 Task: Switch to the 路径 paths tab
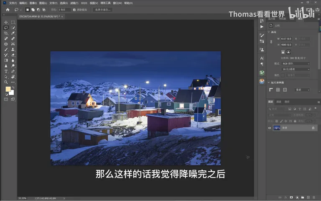coord(287,102)
